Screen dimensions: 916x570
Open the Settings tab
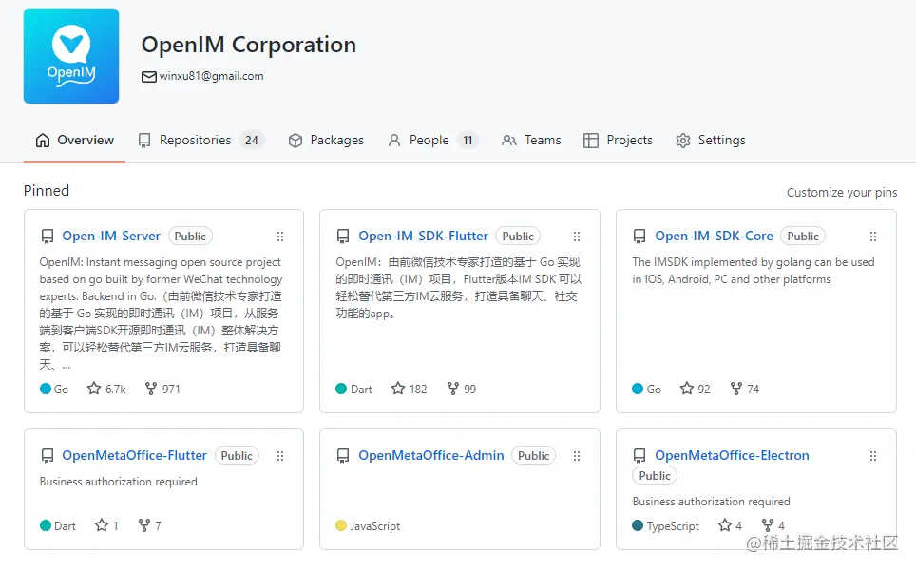coord(711,141)
